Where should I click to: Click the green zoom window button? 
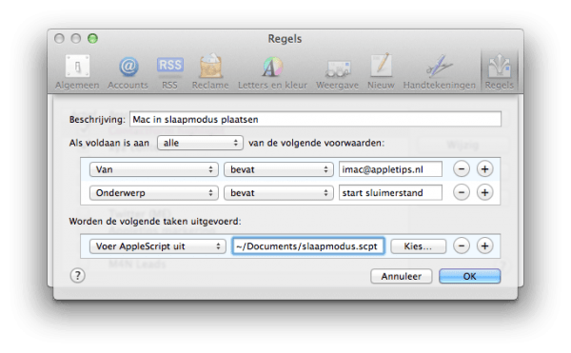(92, 38)
